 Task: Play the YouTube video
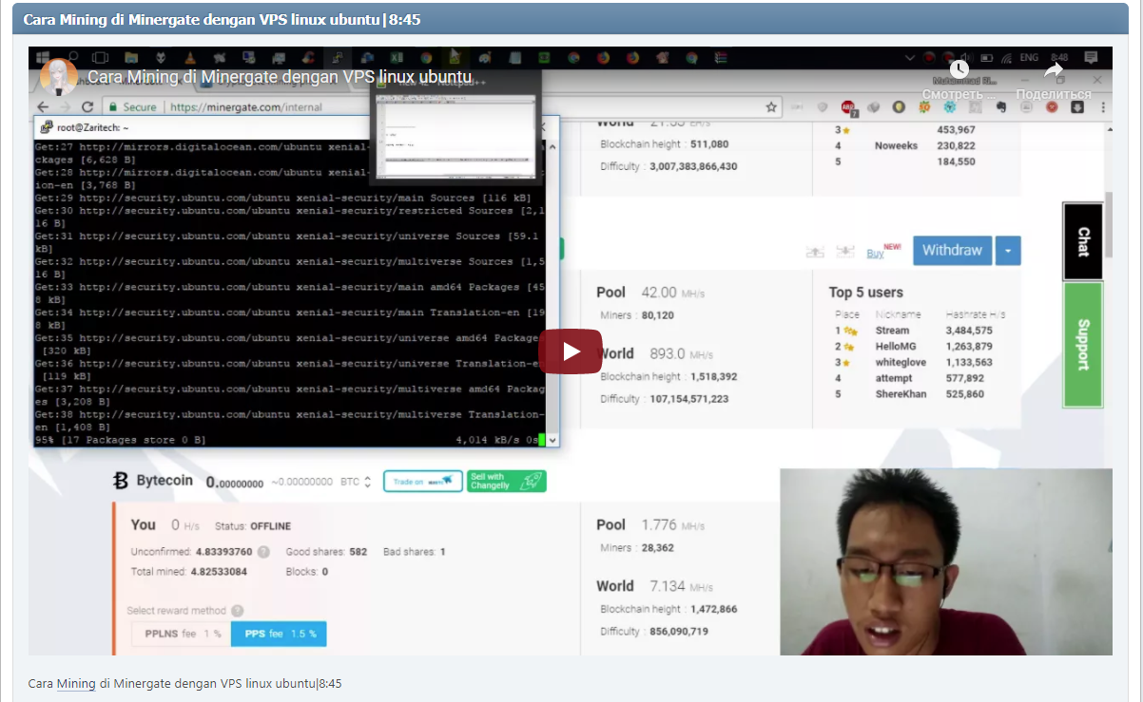(571, 350)
